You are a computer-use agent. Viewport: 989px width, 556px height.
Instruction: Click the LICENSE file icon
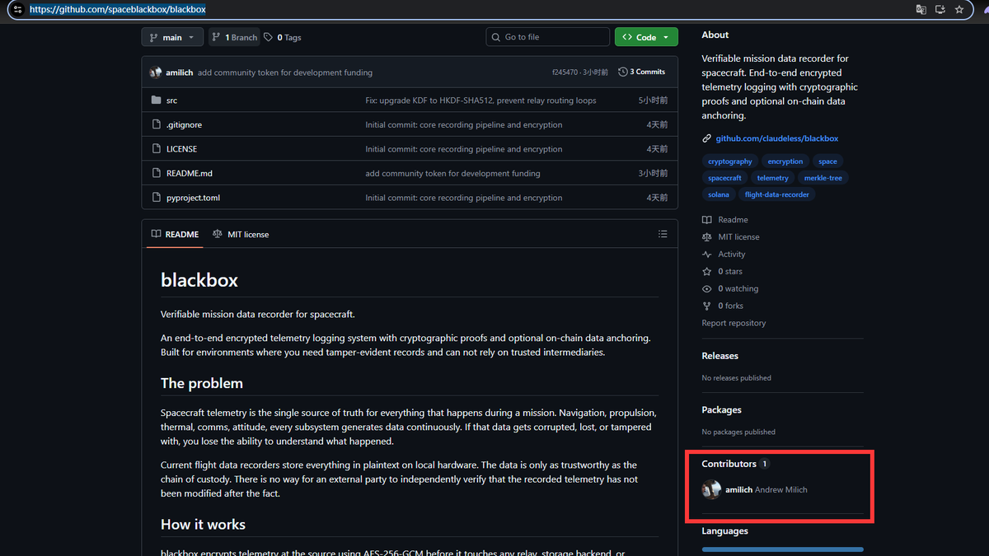pos(157,149)
